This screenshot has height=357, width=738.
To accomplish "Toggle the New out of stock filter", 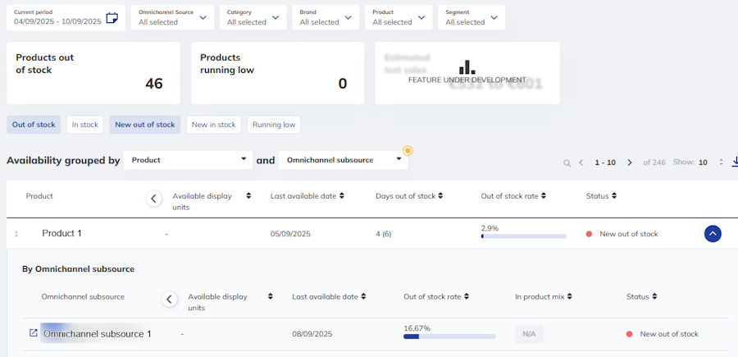I will (x=145, y=125).
